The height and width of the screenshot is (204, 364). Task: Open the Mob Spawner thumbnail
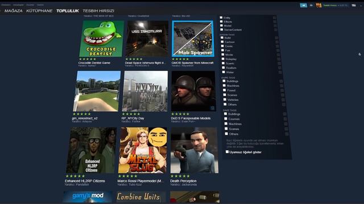coord(193,39)
